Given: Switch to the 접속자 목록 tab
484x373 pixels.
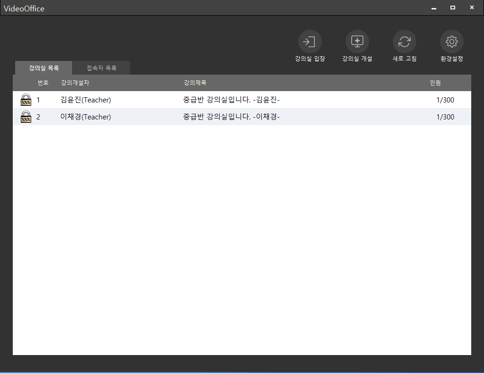Looking at the screenshot, I should point(101,68).
